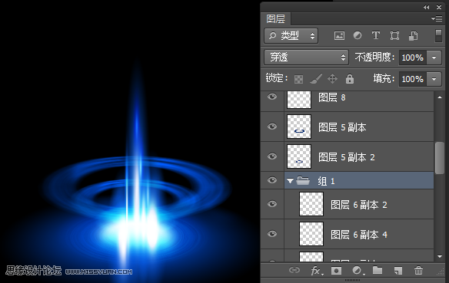Open Layers panel flyout menu
The height and width of the screenshot is (283, 449).
(x=437, y=19)
